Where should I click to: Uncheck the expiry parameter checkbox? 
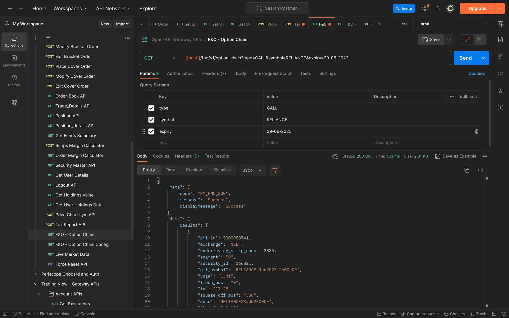click(151, 131)
